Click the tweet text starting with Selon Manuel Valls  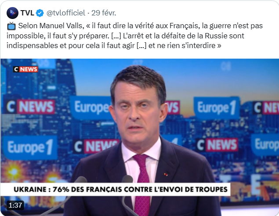135,36
